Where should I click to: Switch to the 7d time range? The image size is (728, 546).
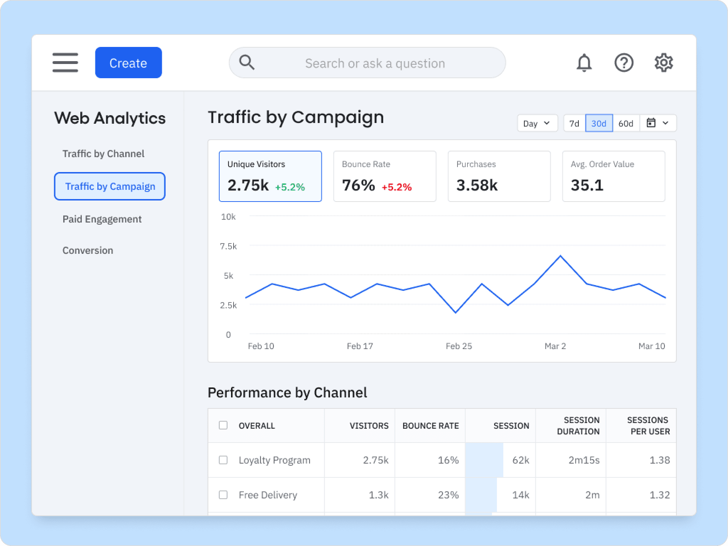(574, 123)
